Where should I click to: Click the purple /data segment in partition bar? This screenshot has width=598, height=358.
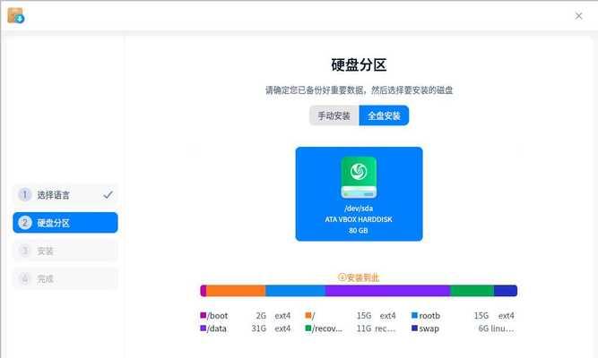387,291
